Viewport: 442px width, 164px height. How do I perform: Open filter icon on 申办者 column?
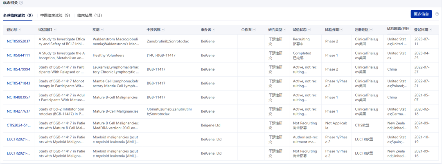213,30
